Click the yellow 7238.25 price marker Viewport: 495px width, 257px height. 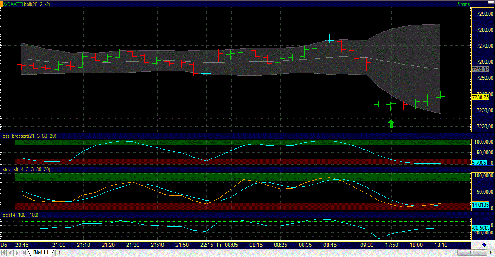click(x=481, y=97)
